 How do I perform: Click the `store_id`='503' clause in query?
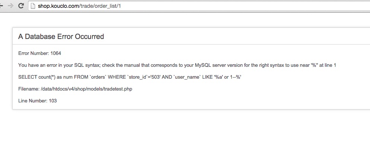(x=145, y=77)
